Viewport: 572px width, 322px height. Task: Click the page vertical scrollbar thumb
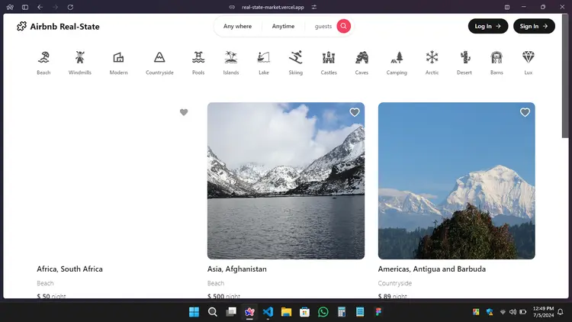pyautogui.click(x=565, y=76)
